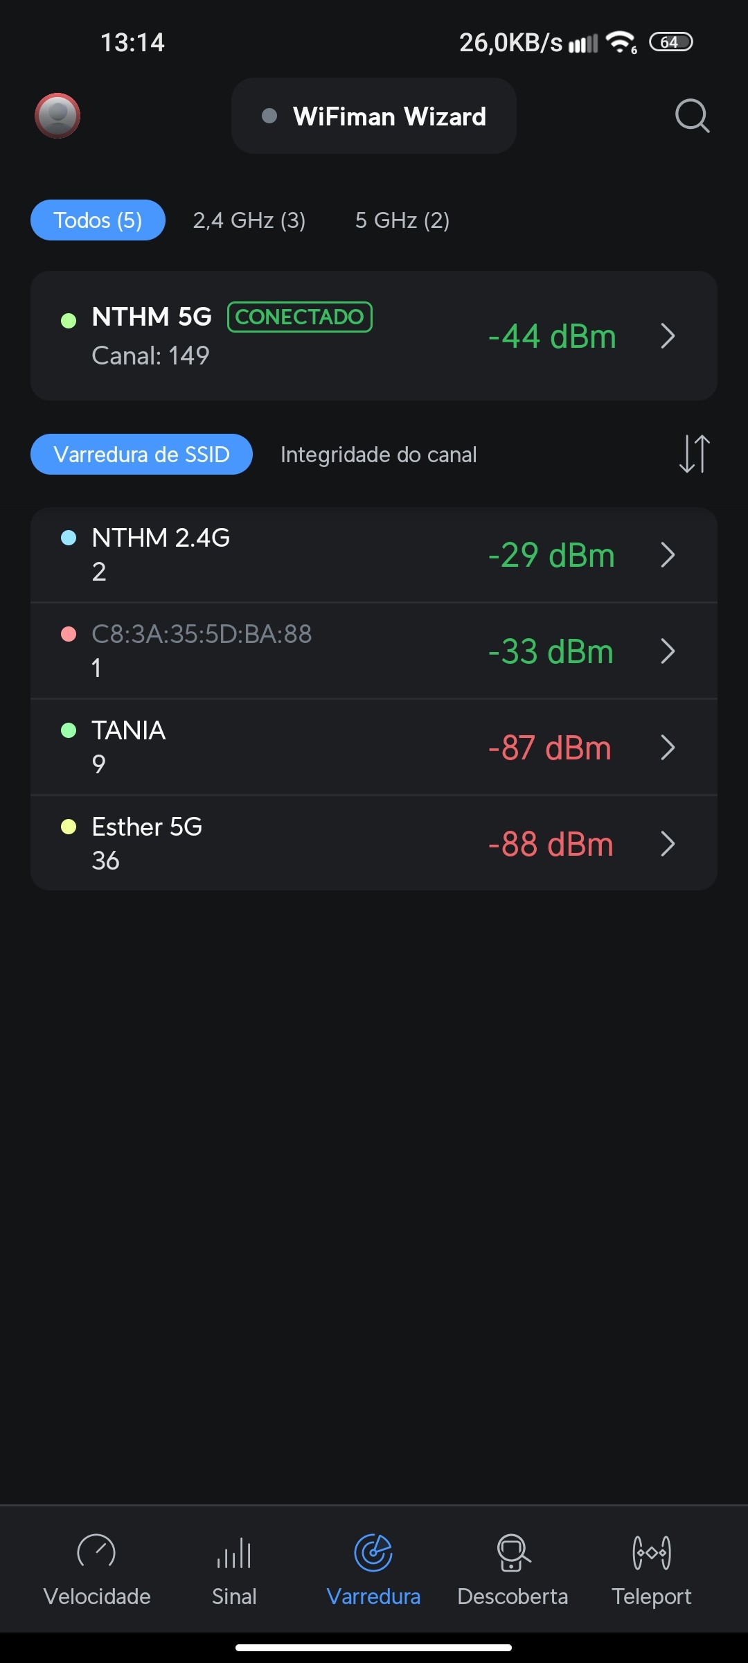The image size is (748, 1663).
Task: Open the Velocidade speed test icon
Action: (96, 1552)
